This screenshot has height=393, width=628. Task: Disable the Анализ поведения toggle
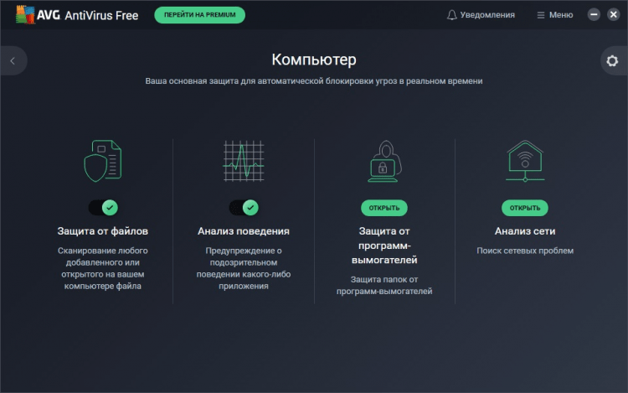point(244,207)
